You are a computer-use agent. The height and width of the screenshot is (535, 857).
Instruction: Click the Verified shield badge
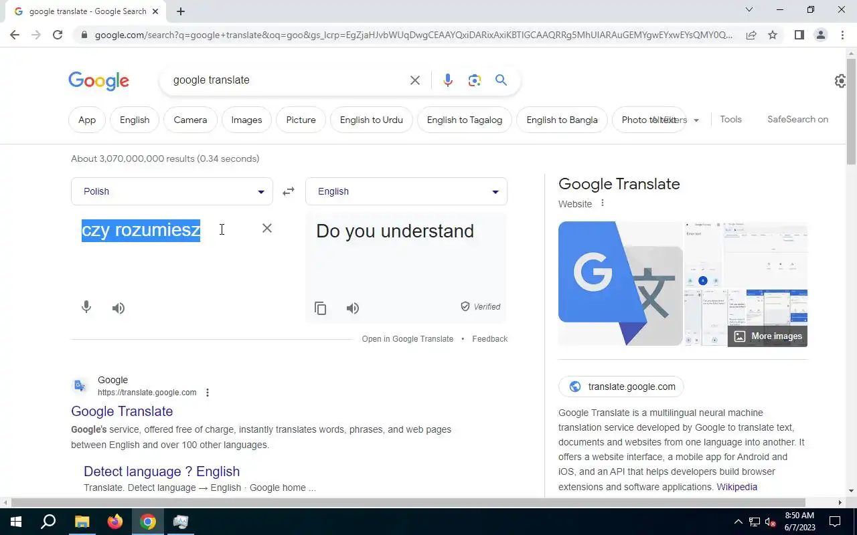pos(480,306)
